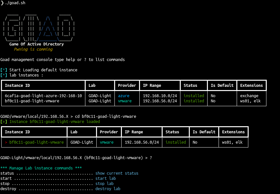
Task: Click the 'destroy lab' command entry
Action: (x=108, y=189)
